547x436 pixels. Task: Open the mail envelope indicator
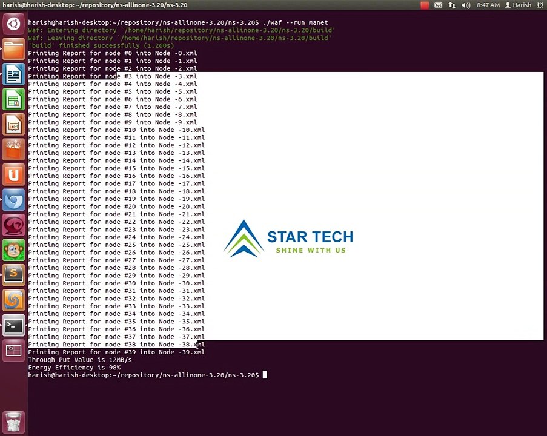(439, 5)
